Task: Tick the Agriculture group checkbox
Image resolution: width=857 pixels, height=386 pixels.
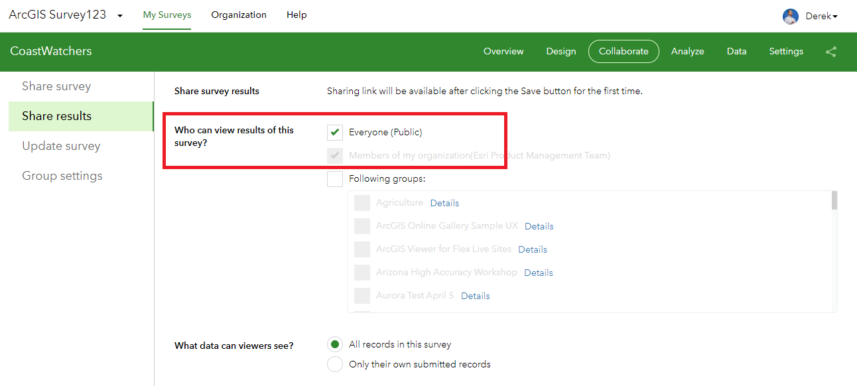Action: [x=362, y=203]
